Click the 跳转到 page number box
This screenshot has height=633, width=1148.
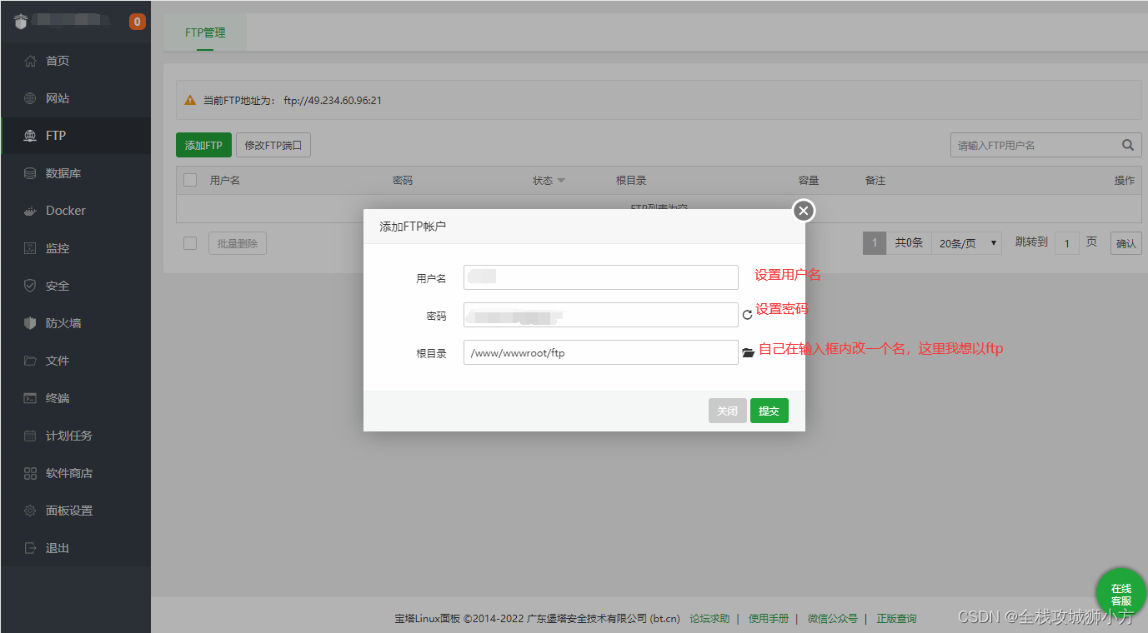pyautogui.click(x=1067, y=243)
